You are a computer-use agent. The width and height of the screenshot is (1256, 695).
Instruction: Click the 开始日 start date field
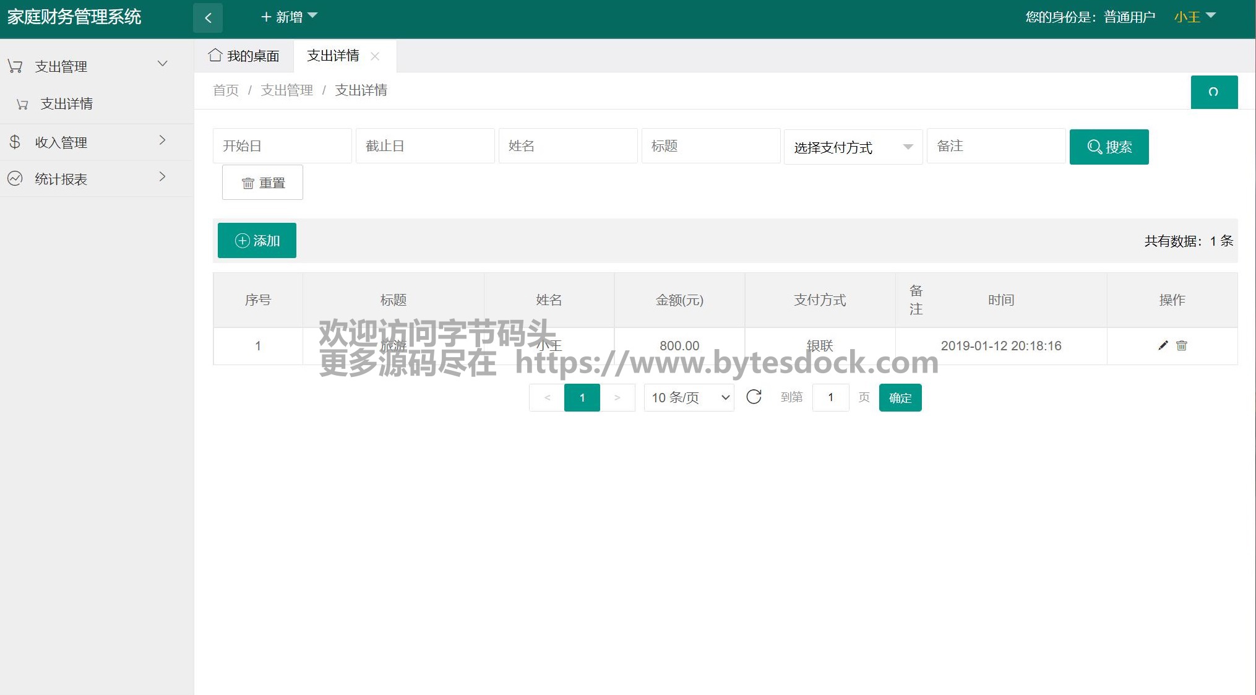(282, 146)
